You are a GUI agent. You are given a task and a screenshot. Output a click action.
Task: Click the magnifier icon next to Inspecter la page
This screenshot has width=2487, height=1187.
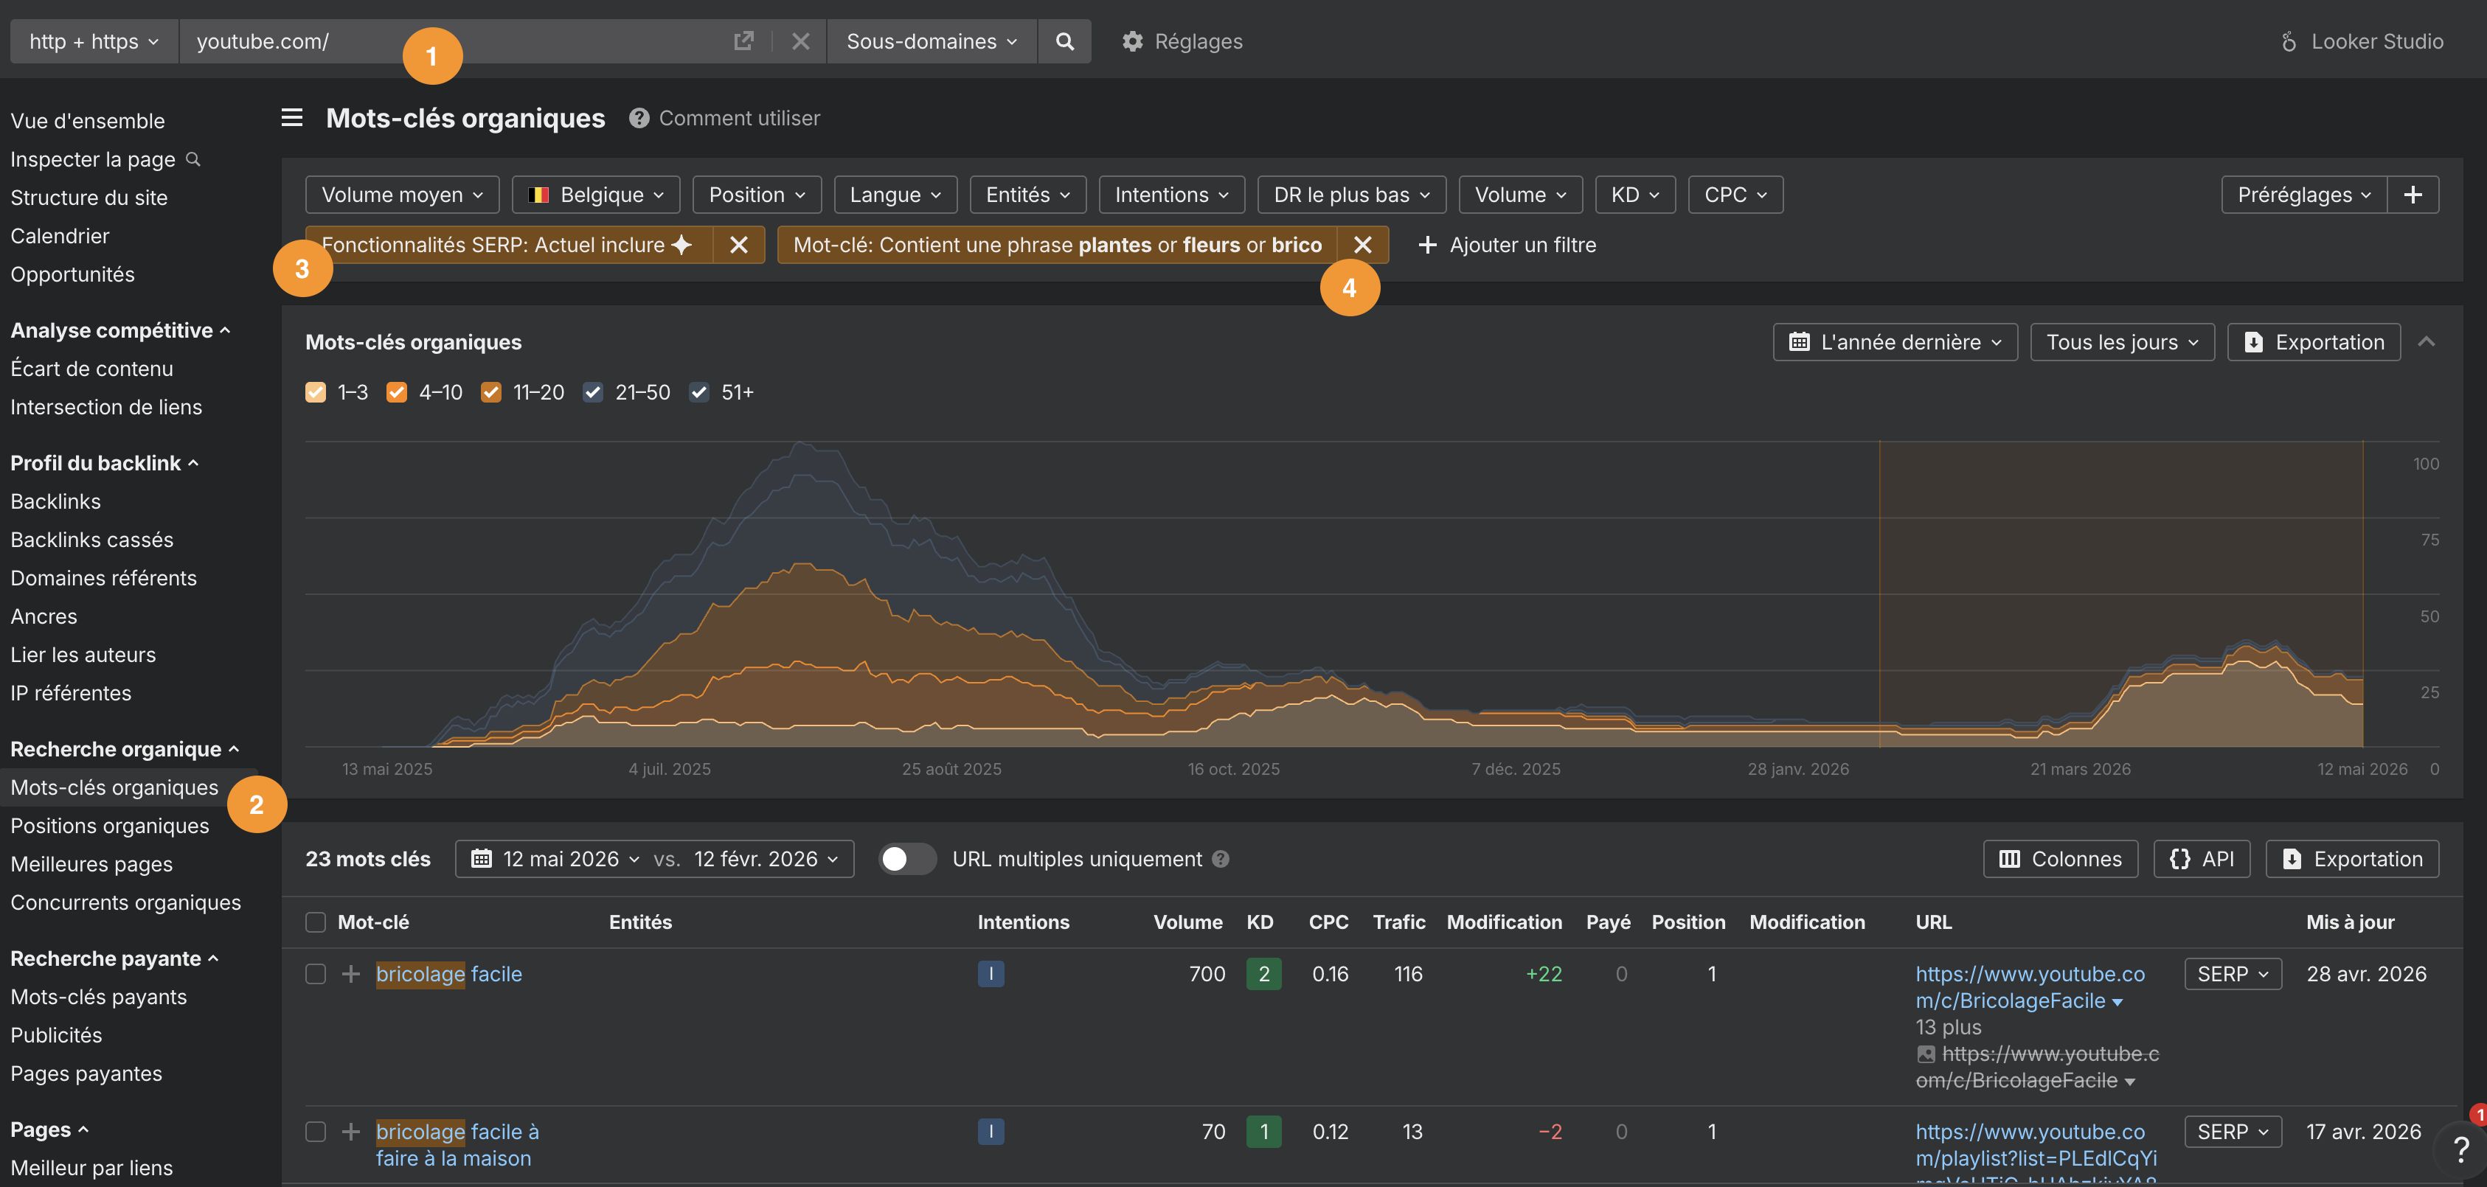tap(193, 159)
